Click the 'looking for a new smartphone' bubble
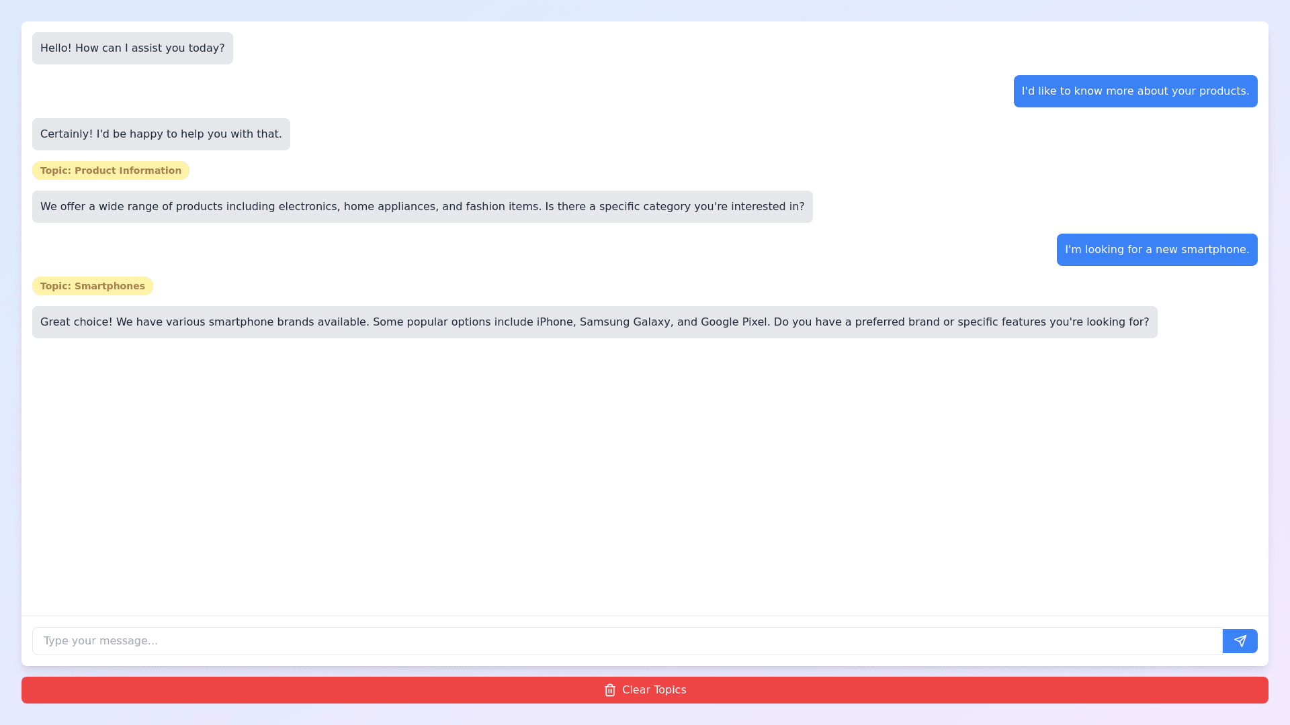1290x725 pixels. [x=1156, y=250]
